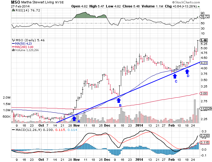The height and width of the screenshot is (162, 212).
Task: Click the red 3.00 MA tag on price axis
Action: click(x=204, y=94)
